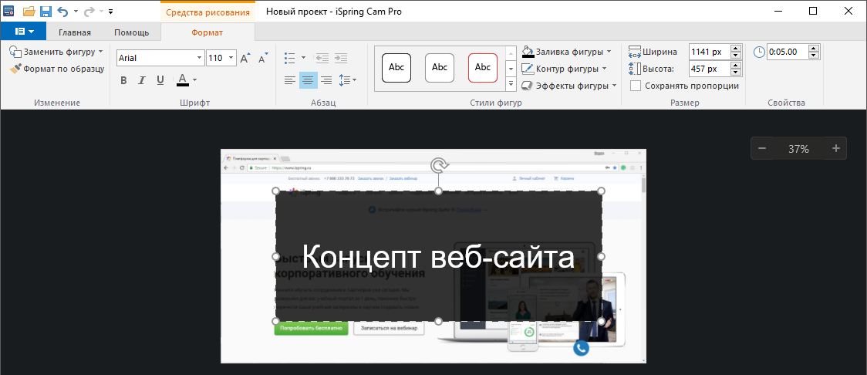Image resolution: width=867 pixels, height=375 pixels.
Task: Save project with the floppy disk icon
Action: click(46, 11)
